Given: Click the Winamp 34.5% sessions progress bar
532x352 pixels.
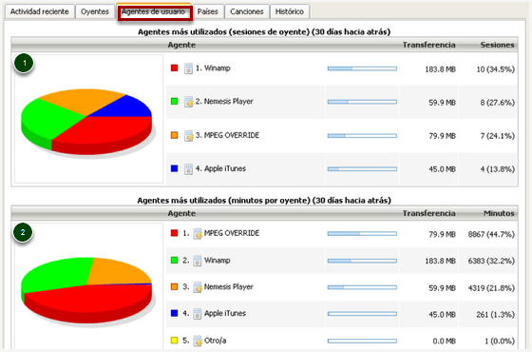Looking at the screenshot, I should pos(362,68).
